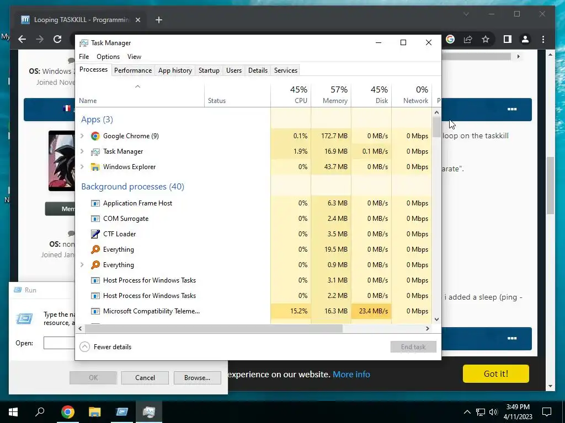
Task: Click the horizontal scroll-right arrow in Task Manager
Action: pyautogui.click(x=428, y=328)
